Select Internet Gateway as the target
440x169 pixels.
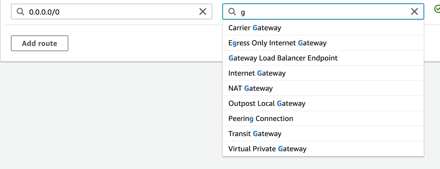(257, 73)
